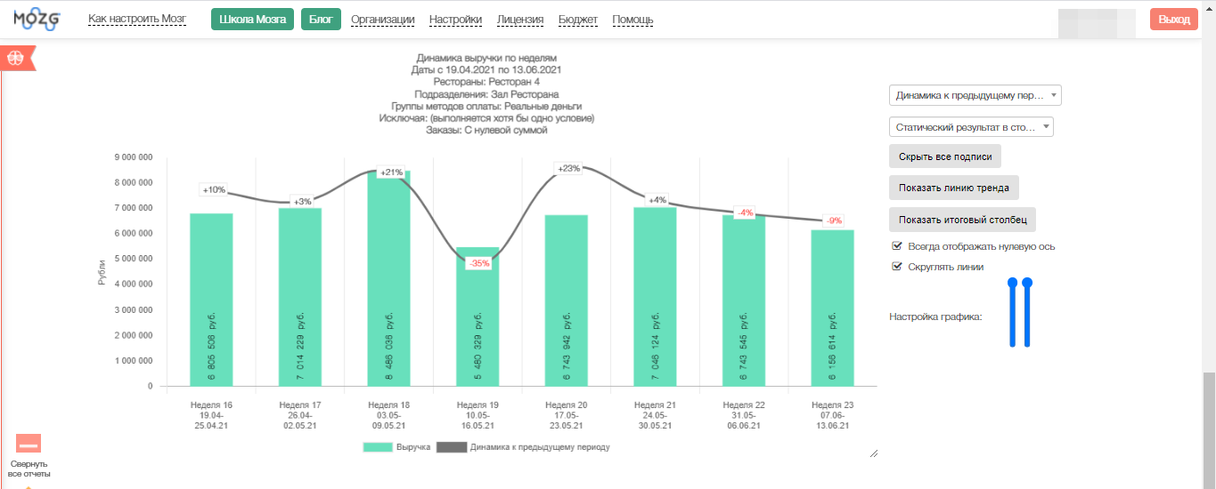The height and width of the screenshot is (489, 1216).
Task: Click the brain icon ribbon badge
Action: [15, 58]
